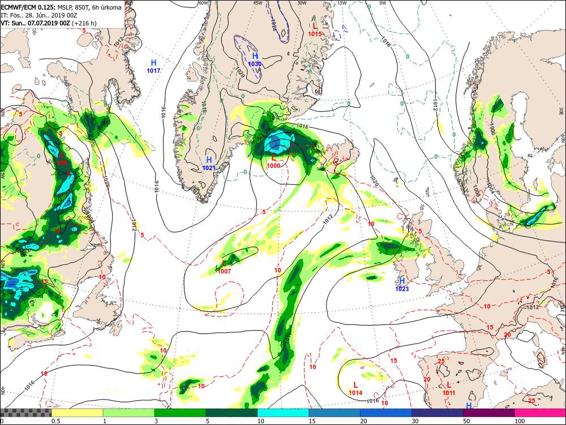566x425 pixels.
Task: Click the '(+216 h)' forecast lead text
Action: [x=84, y=23]
